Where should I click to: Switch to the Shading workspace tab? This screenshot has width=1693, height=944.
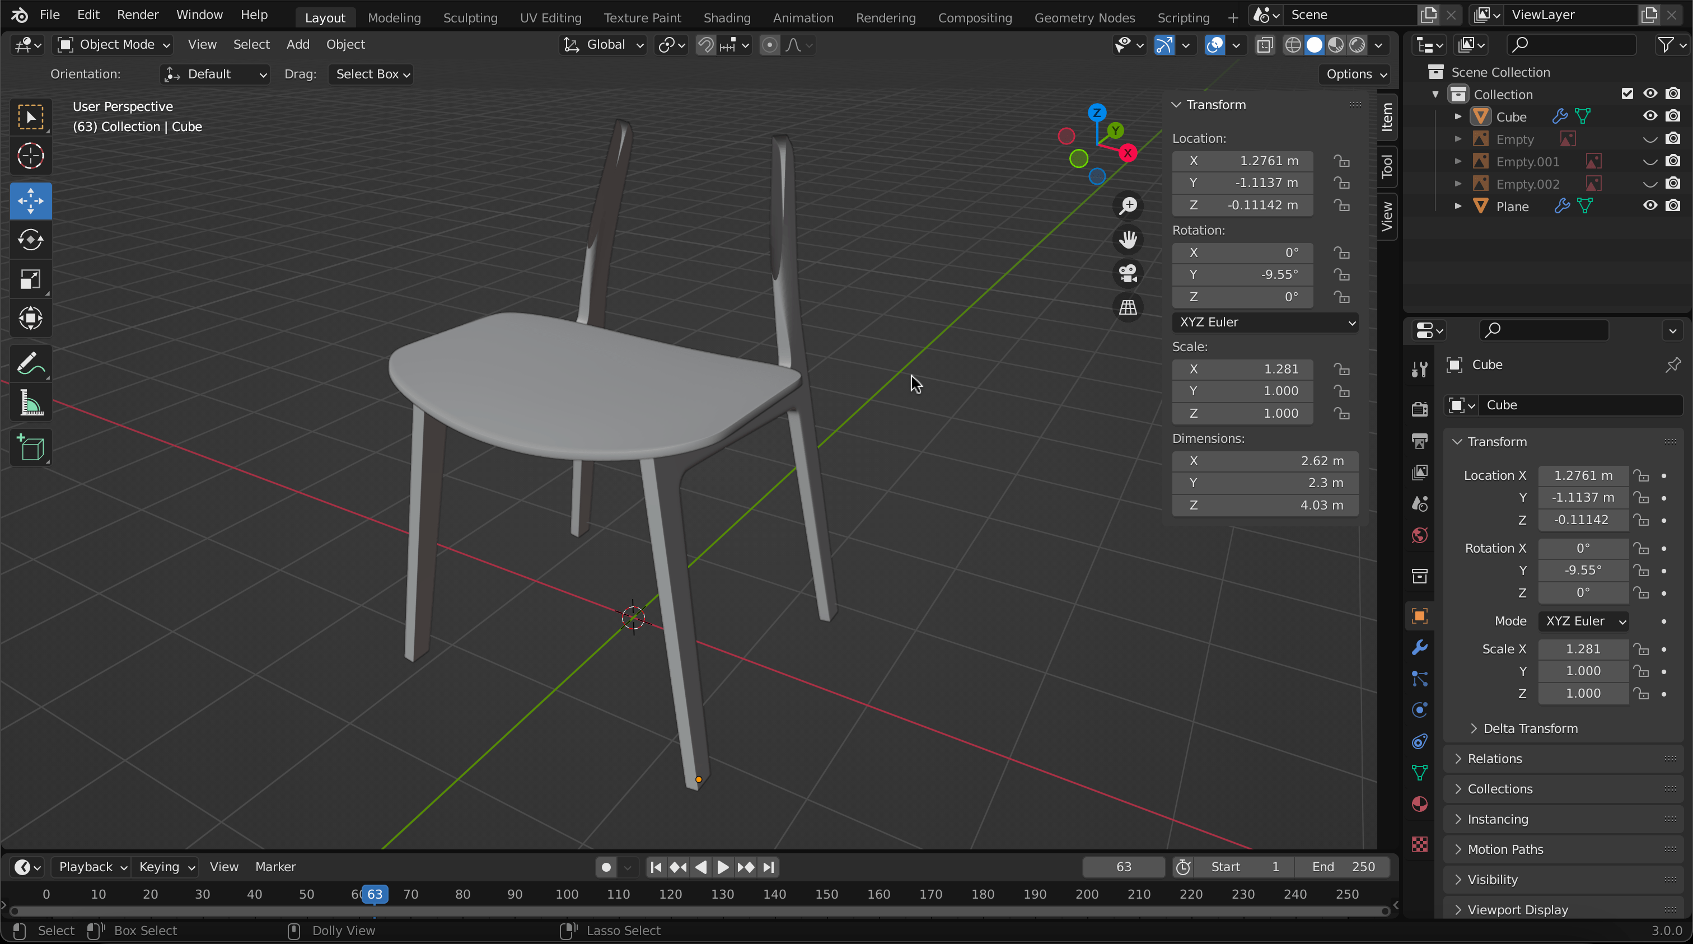(726, 18)
